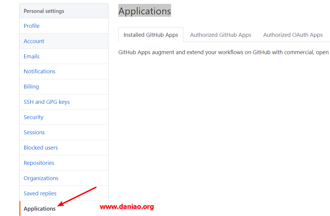330x216 pixels.
Task: Switch to Installed GitHub Apps tab
Action: tap(151, 35)
